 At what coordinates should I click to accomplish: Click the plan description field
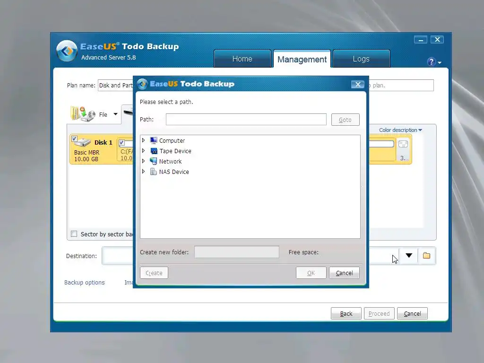pos(400,86)
